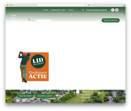Click the Starttijd boeken button
Screen dimensions: 131x111
[111, 20]
